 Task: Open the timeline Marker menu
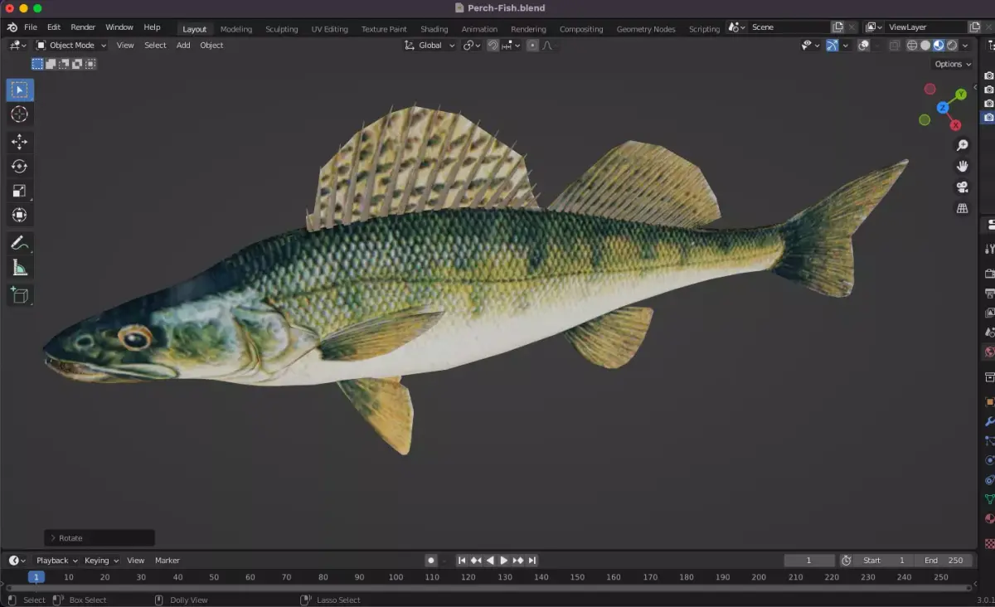(167, 561)
